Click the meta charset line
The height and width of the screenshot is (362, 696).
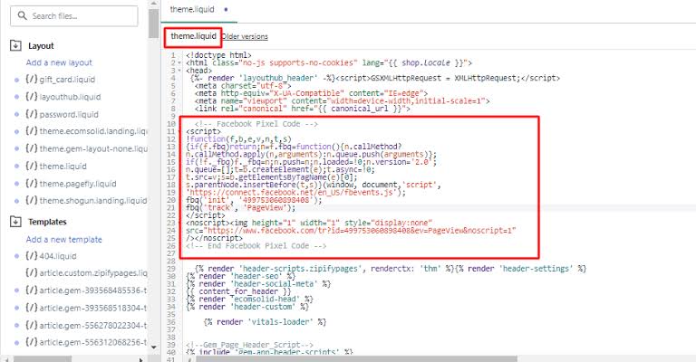click(x=243, y=86)
